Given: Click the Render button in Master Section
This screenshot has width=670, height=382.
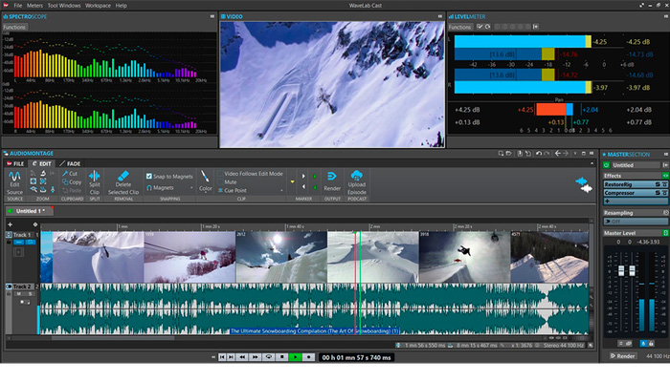Looking at the screenshot, I should [621, 356].
